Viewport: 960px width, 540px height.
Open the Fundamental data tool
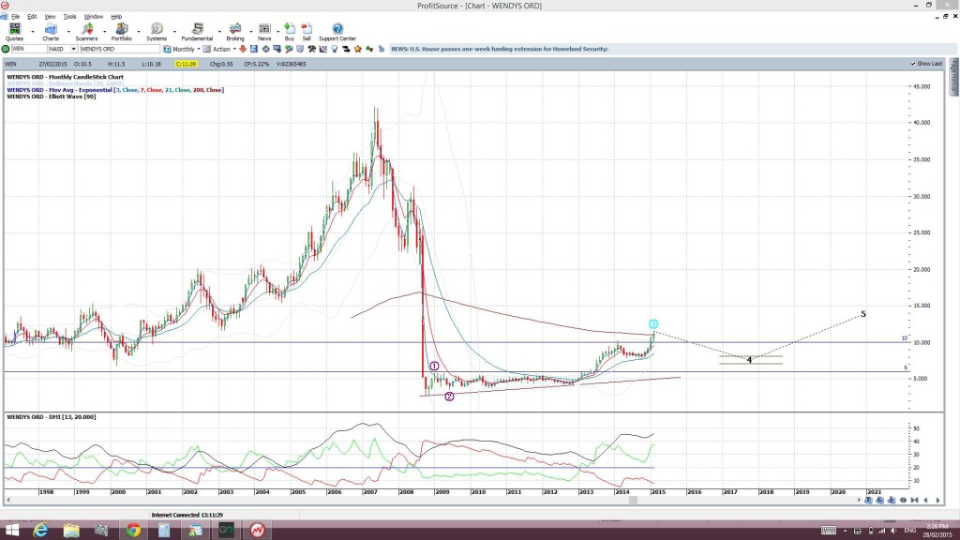(x=197, y=32)
